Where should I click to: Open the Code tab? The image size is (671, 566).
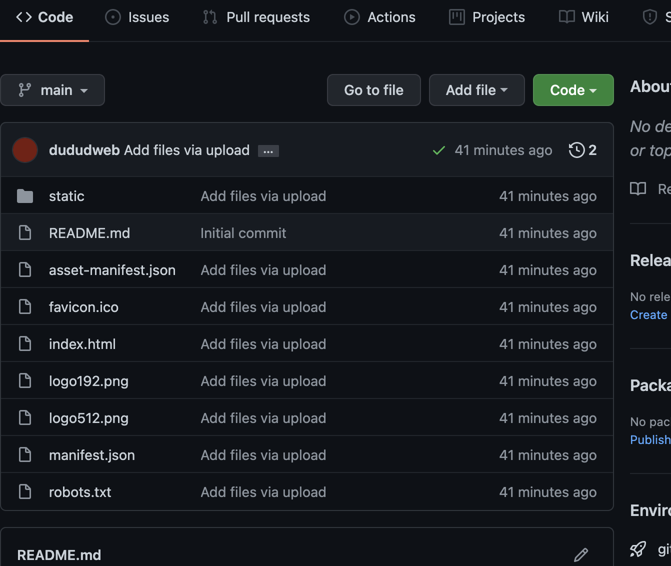(x=44, y=17)
